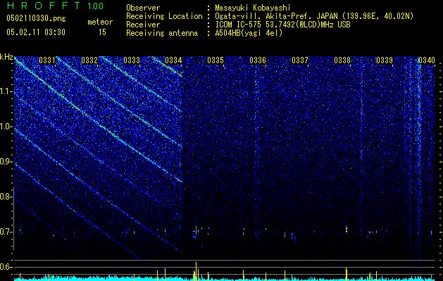
Task: Click the 1.1 kHz axis label
Action: pos(6,91)
